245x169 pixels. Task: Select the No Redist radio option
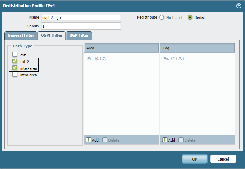click(162, 18)
